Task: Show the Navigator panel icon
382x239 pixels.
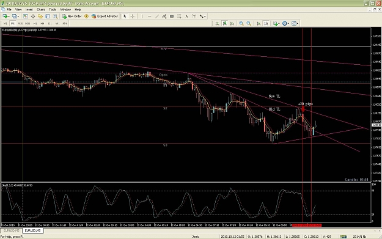Action: (x=40, y=17)
